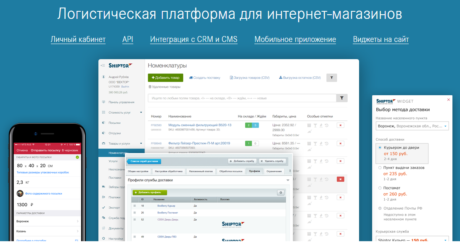The image size is (460, 242).
Task: Click the filter funnel button beside CSV links
Action: pos(332,78)
